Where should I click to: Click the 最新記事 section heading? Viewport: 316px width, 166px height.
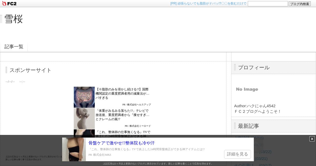pos(249,126)
